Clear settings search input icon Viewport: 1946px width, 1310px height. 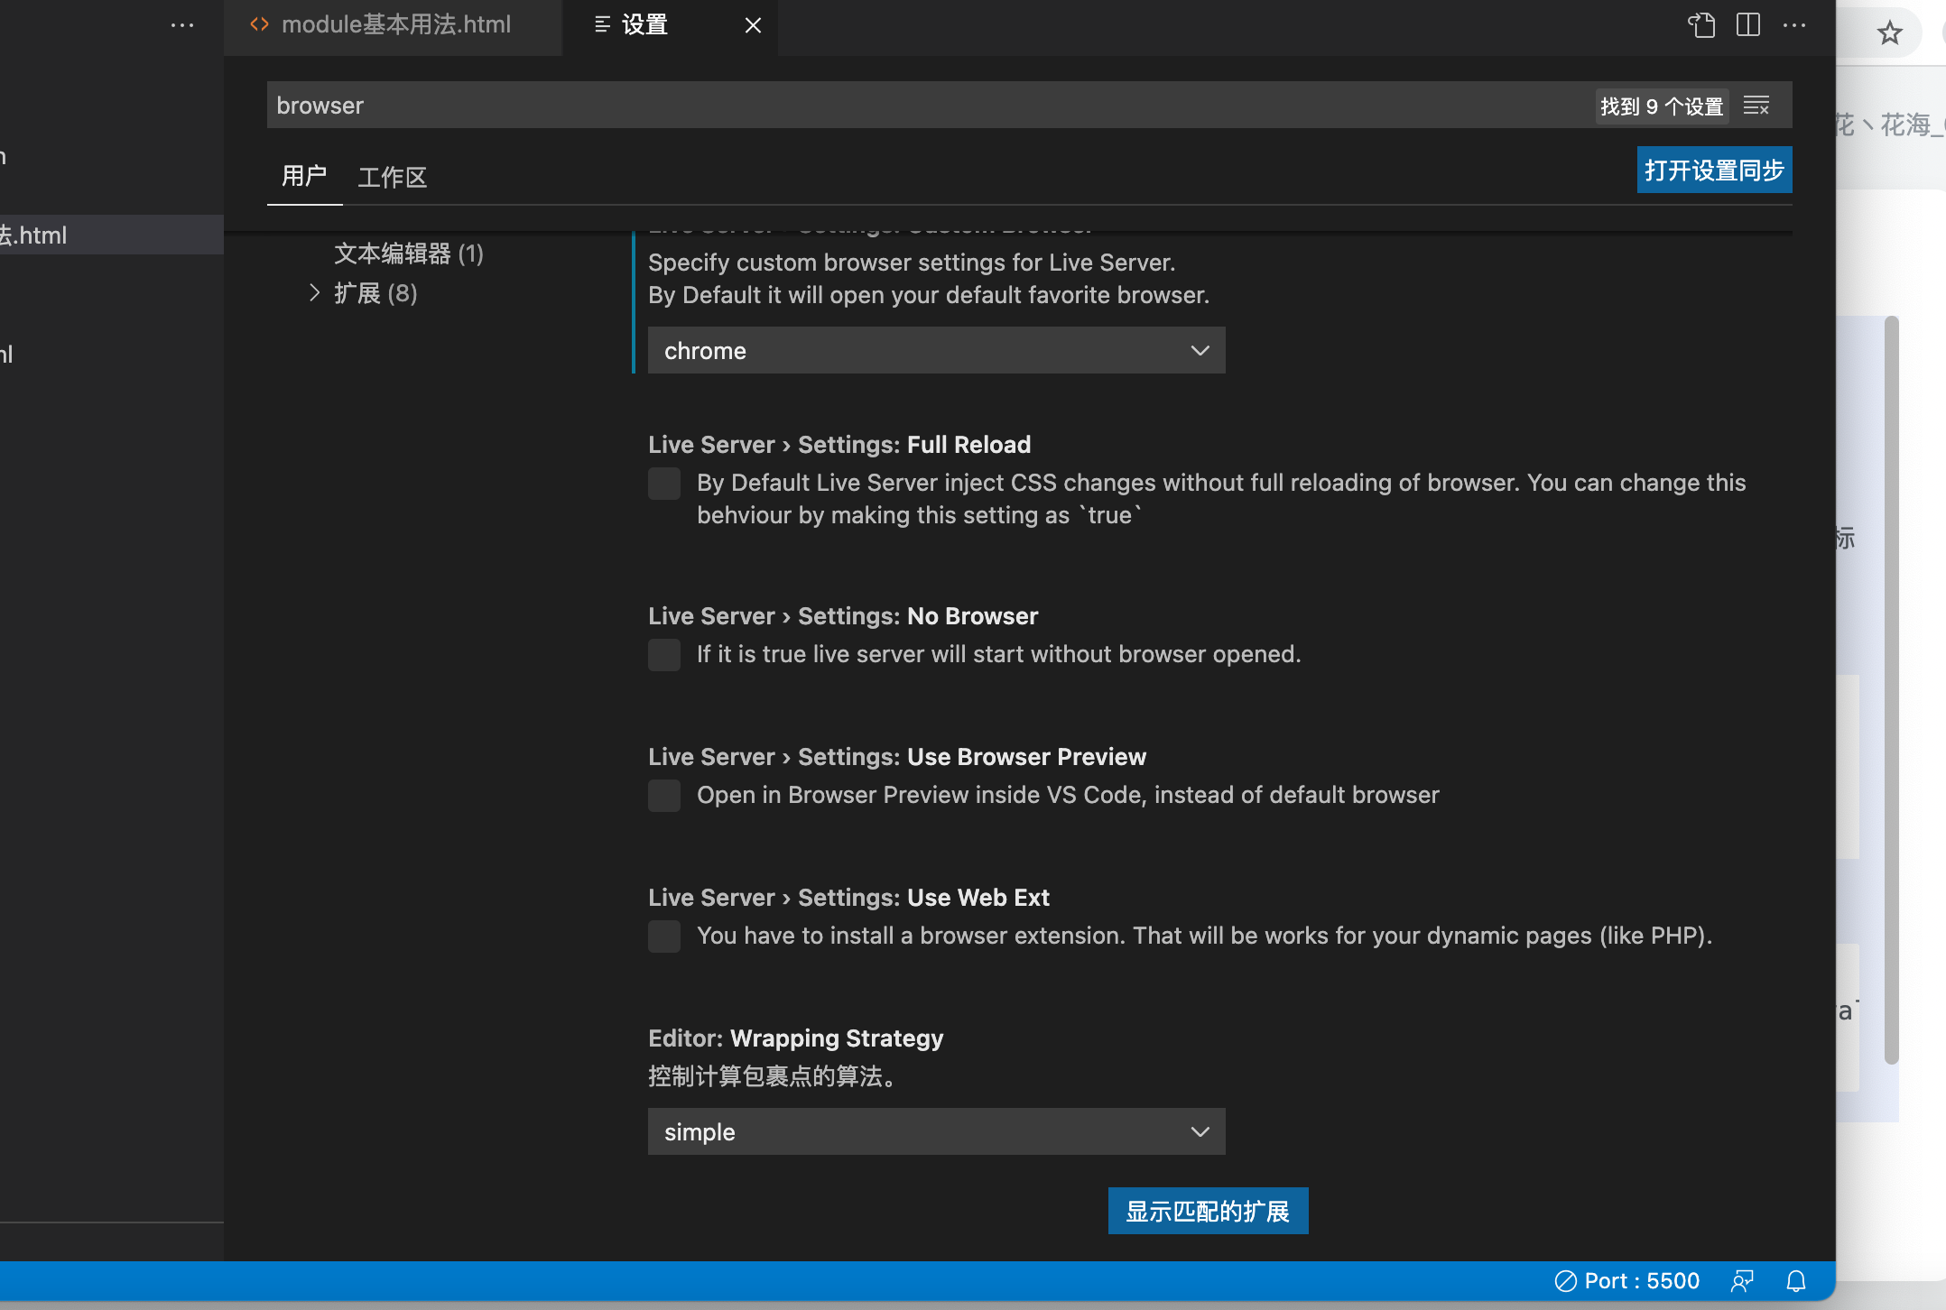coord(1756,106)
